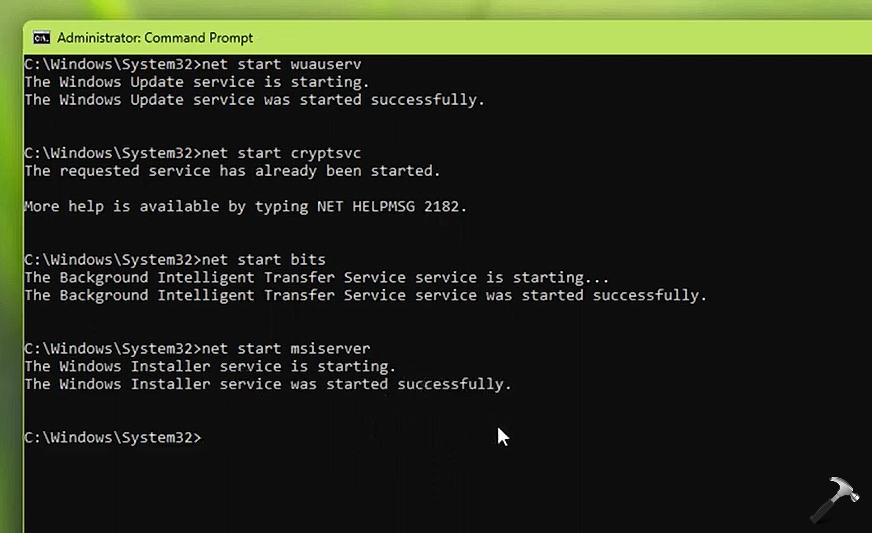Click the number 2182 after NET HELPMSG
Viewport: 872px width, 533px height.
pyautogui.click(x=441, y=207)
